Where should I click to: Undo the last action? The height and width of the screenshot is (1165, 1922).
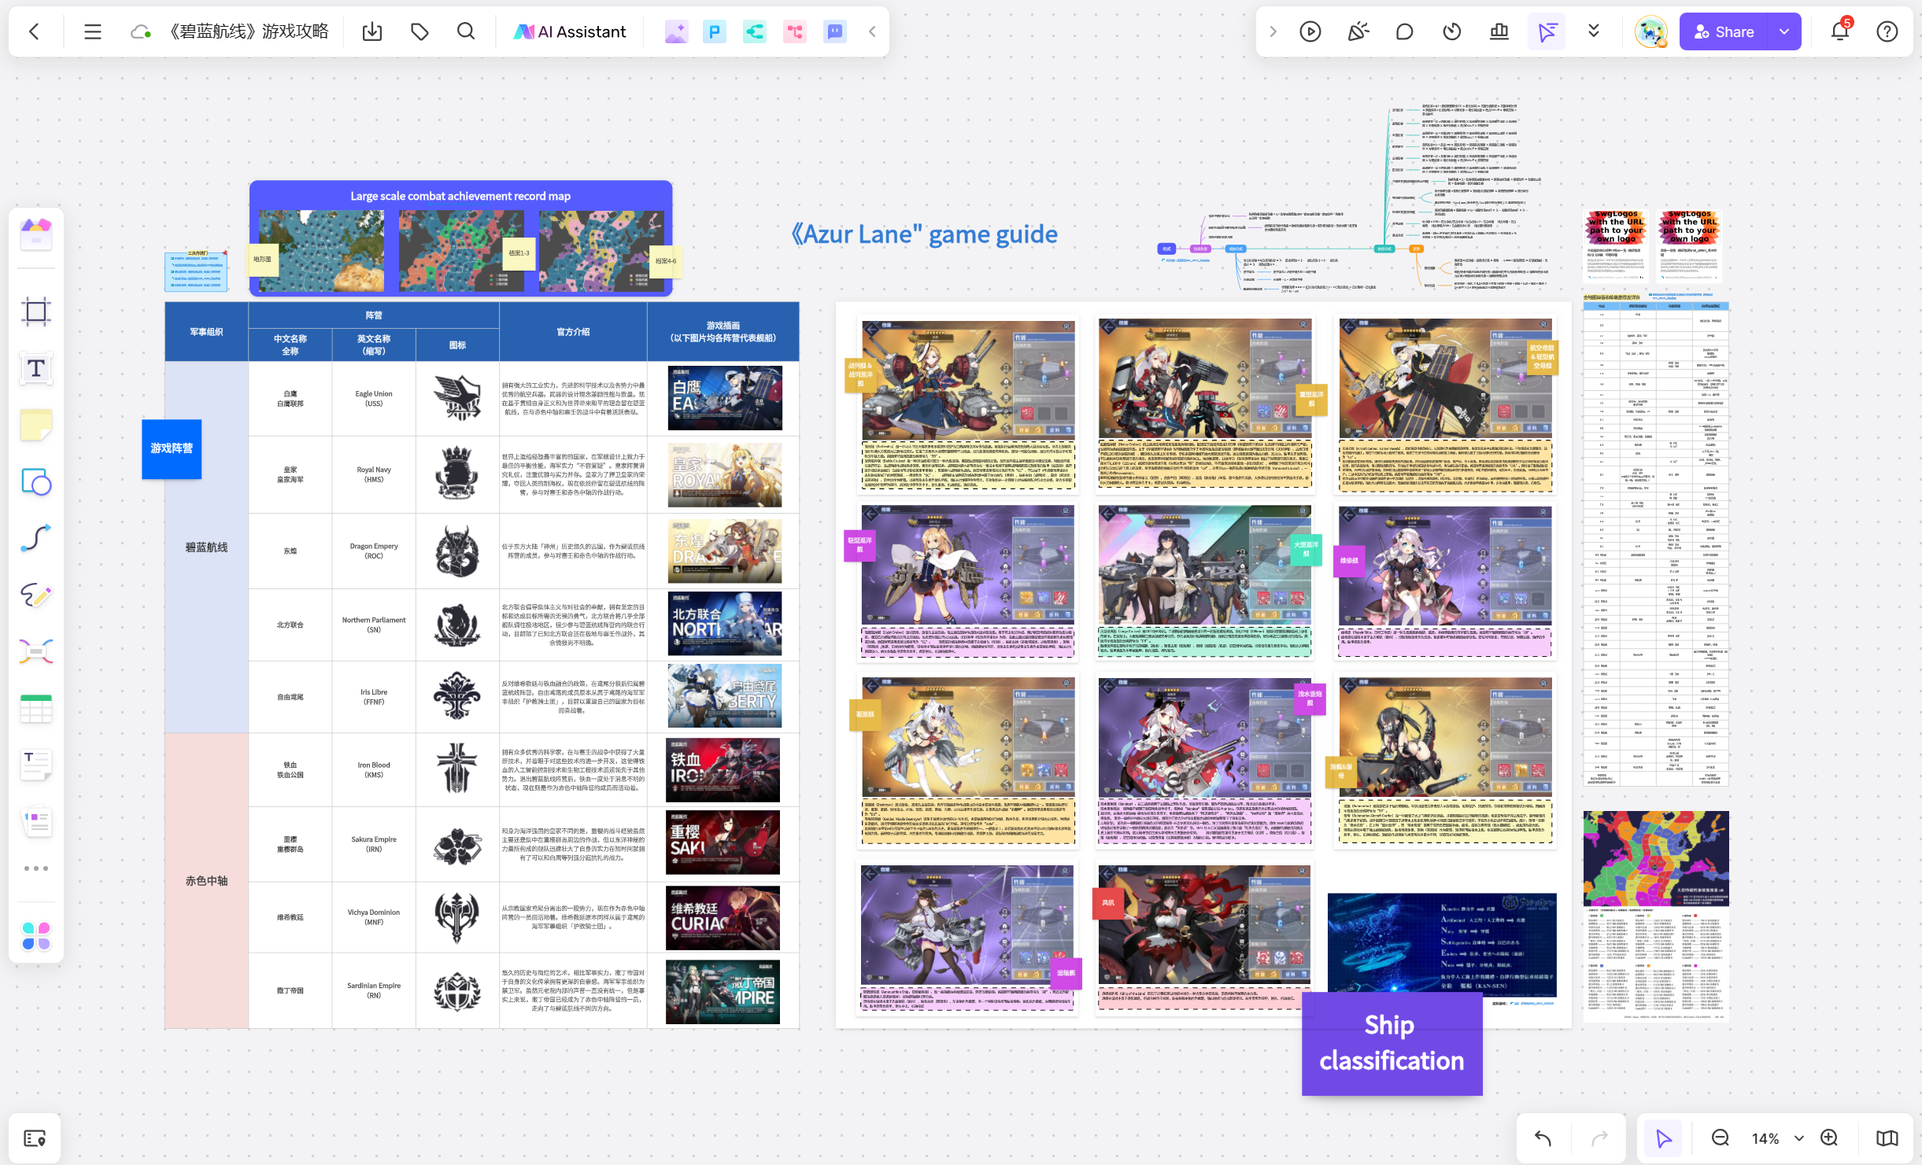[x=1543, y=1138]
